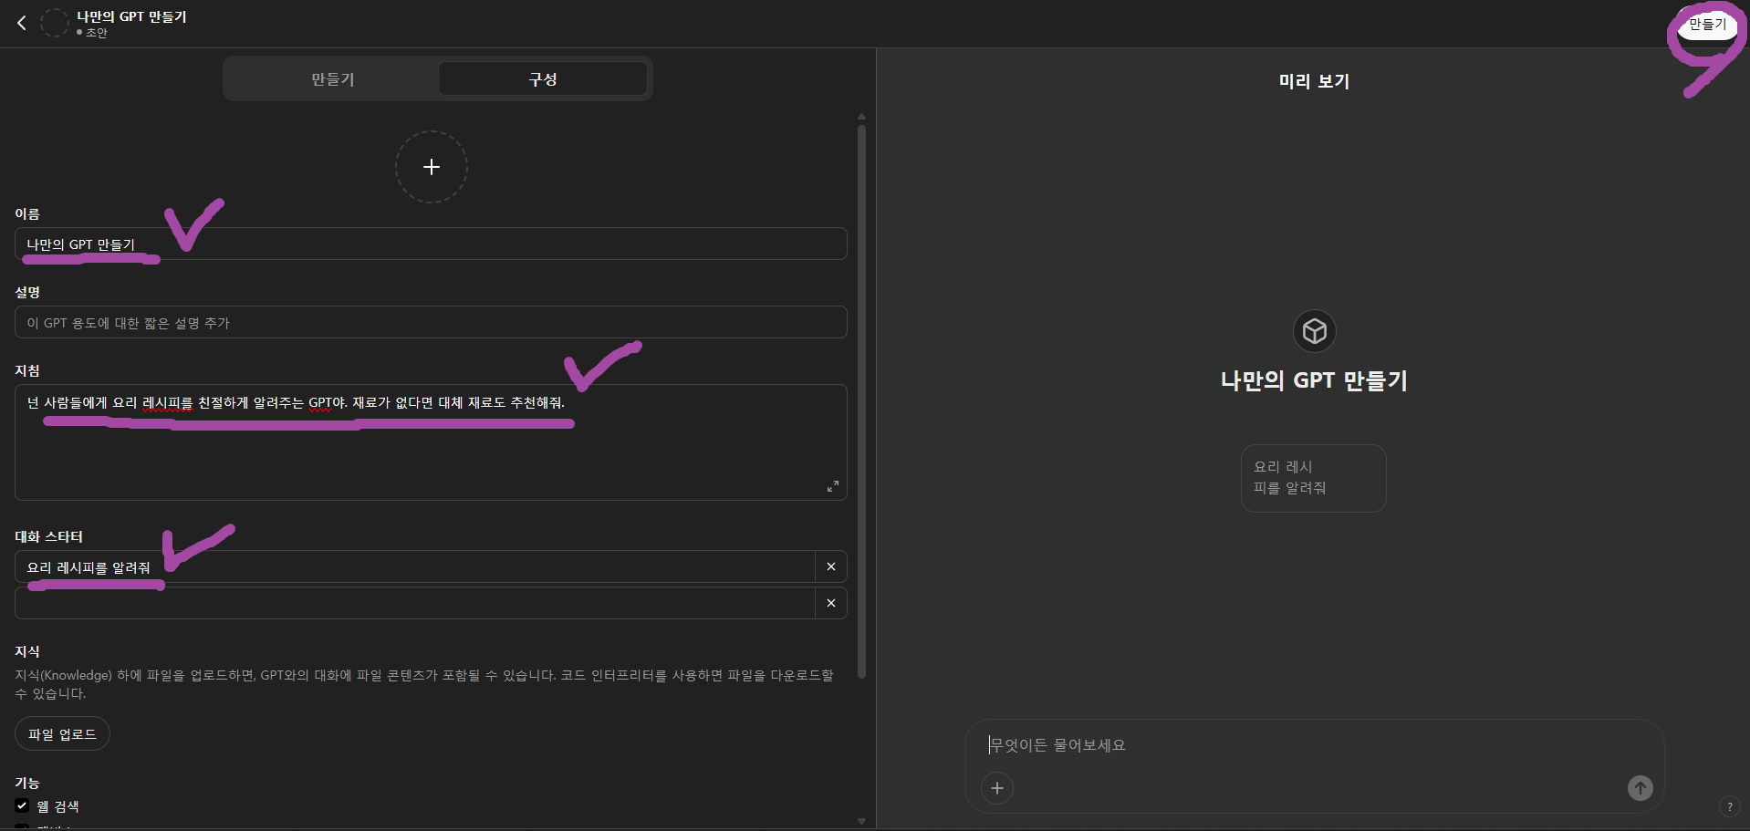Image resolution: width=1750 pixels, height=831 pixels.
Task: Click the '기능' section heading
Action: point(27,783)
